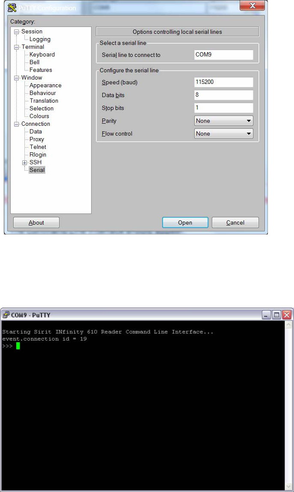Click the terminal scrollbar down arrow

click(x=289, y=486)
